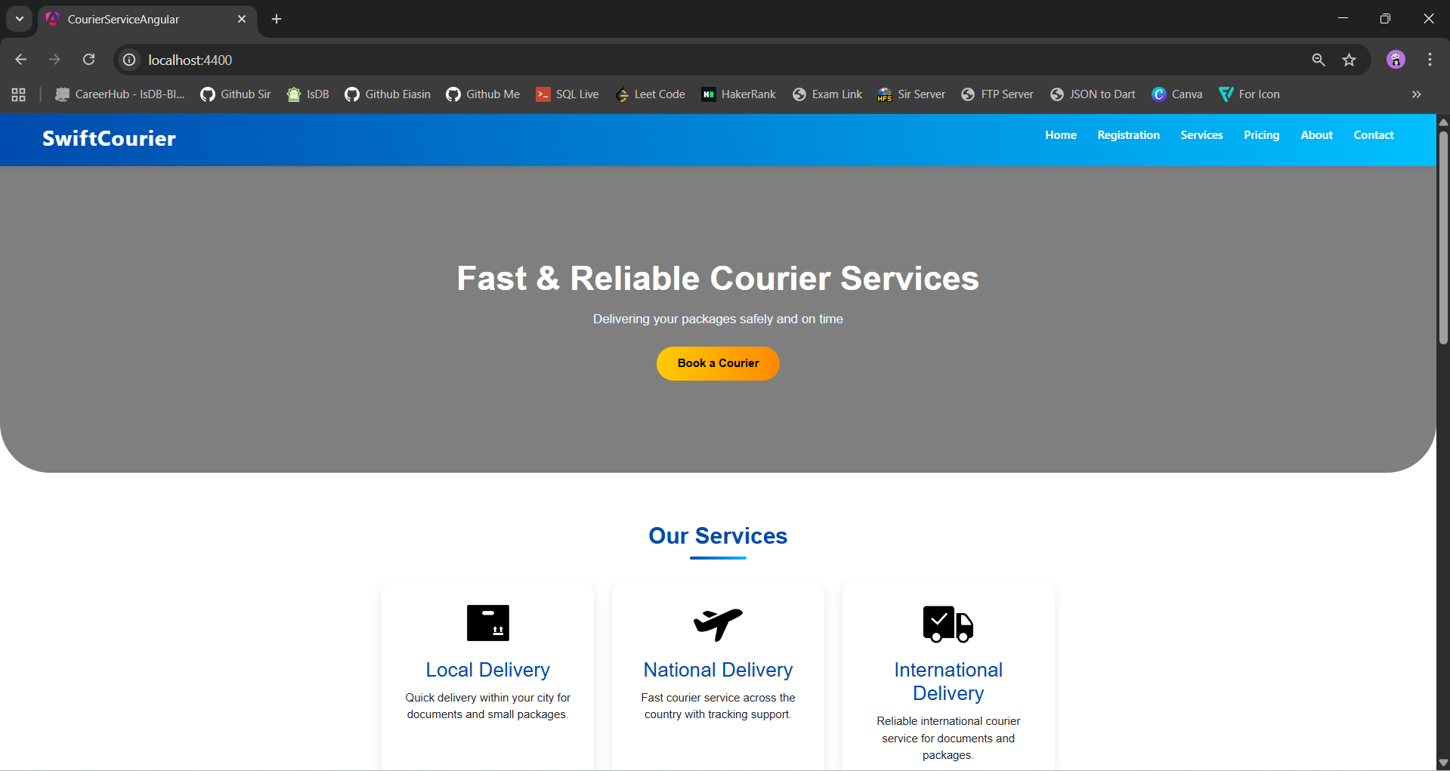Viewport: 1450px width, 771px height.
Task: Click the International Delivery truck icon
Action: (x=948, y=624)
